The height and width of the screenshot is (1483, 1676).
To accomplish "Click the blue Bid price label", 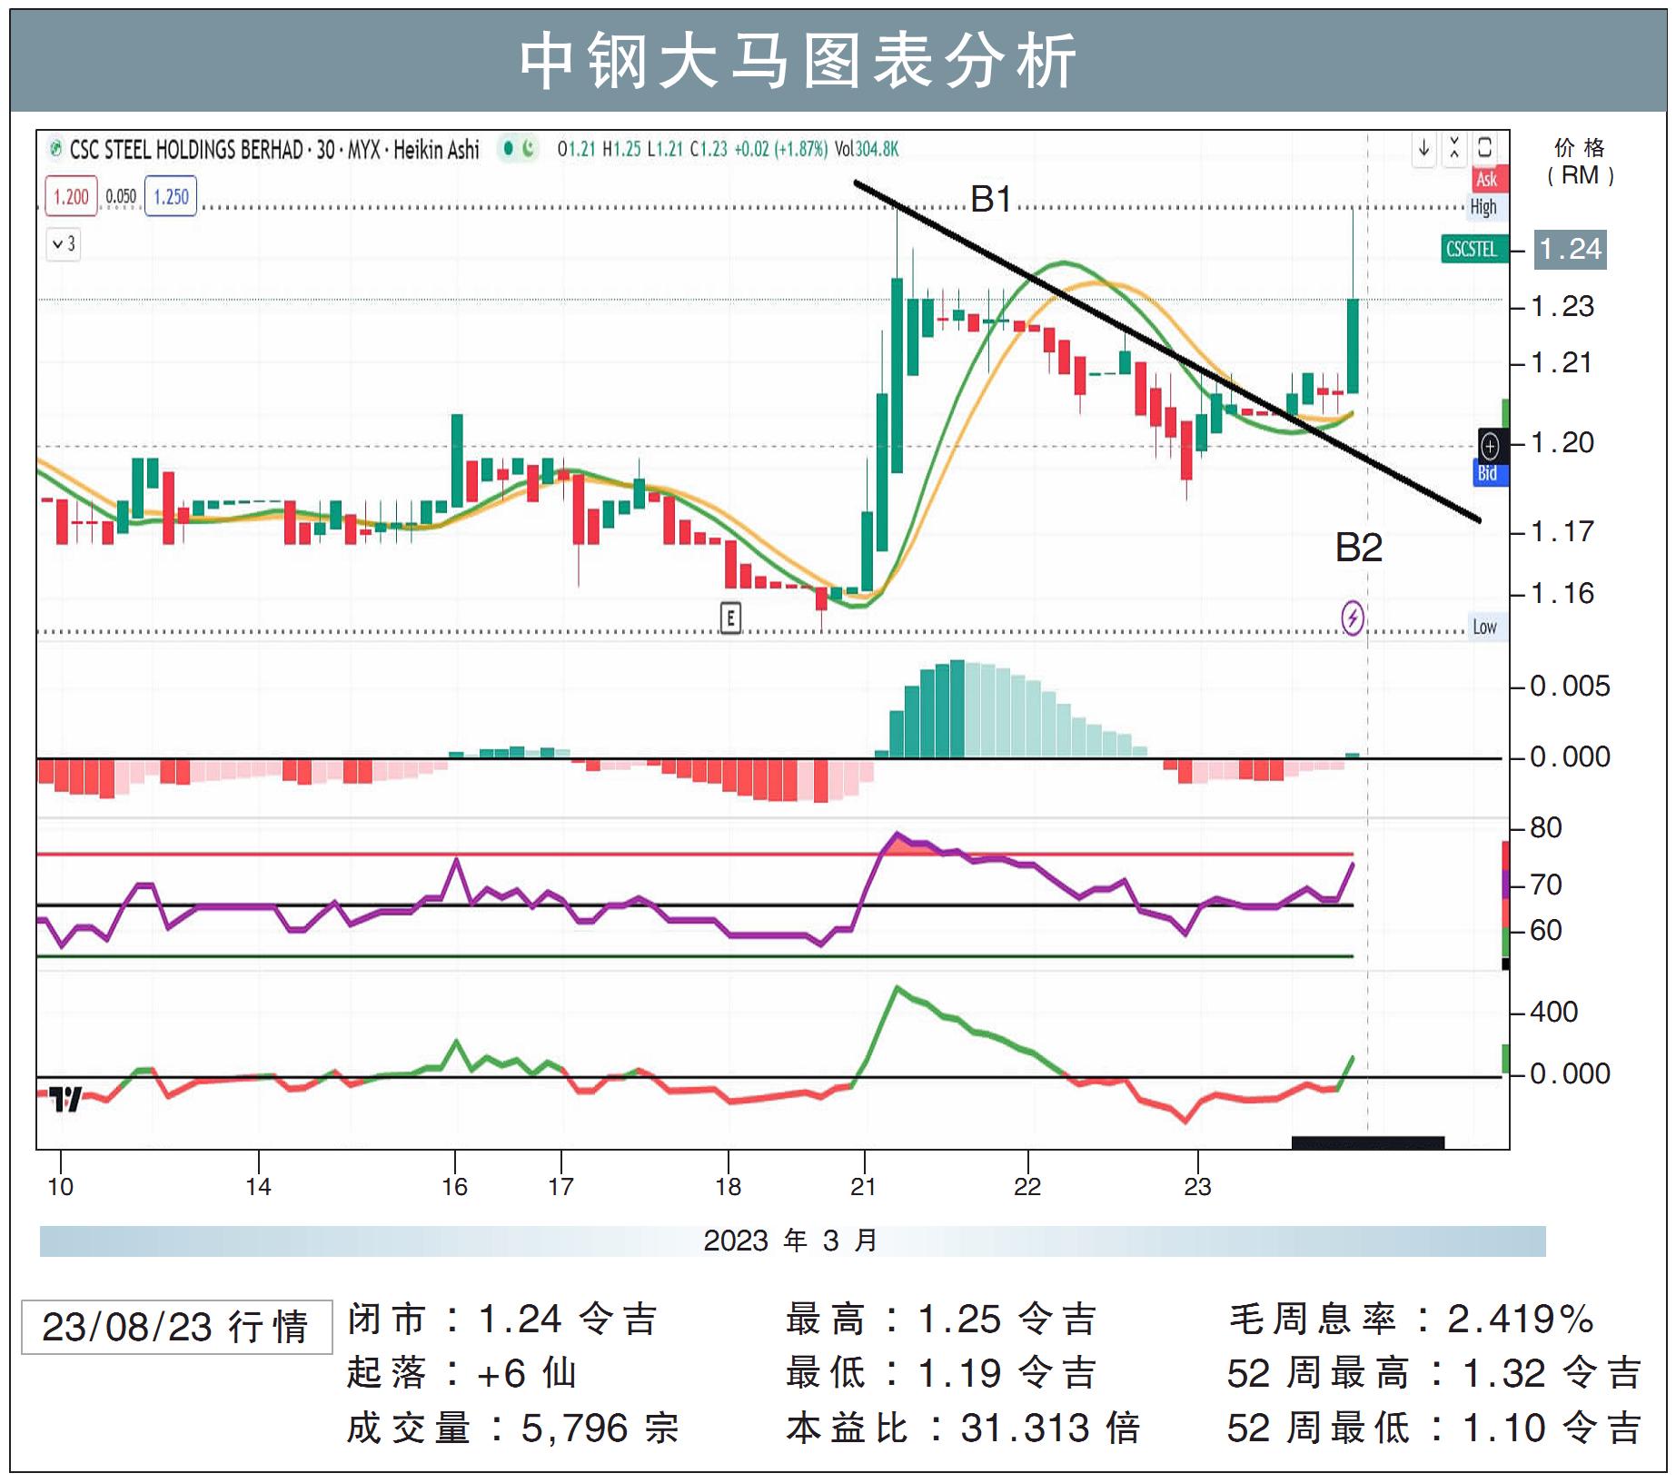I will pos(1488,473).
